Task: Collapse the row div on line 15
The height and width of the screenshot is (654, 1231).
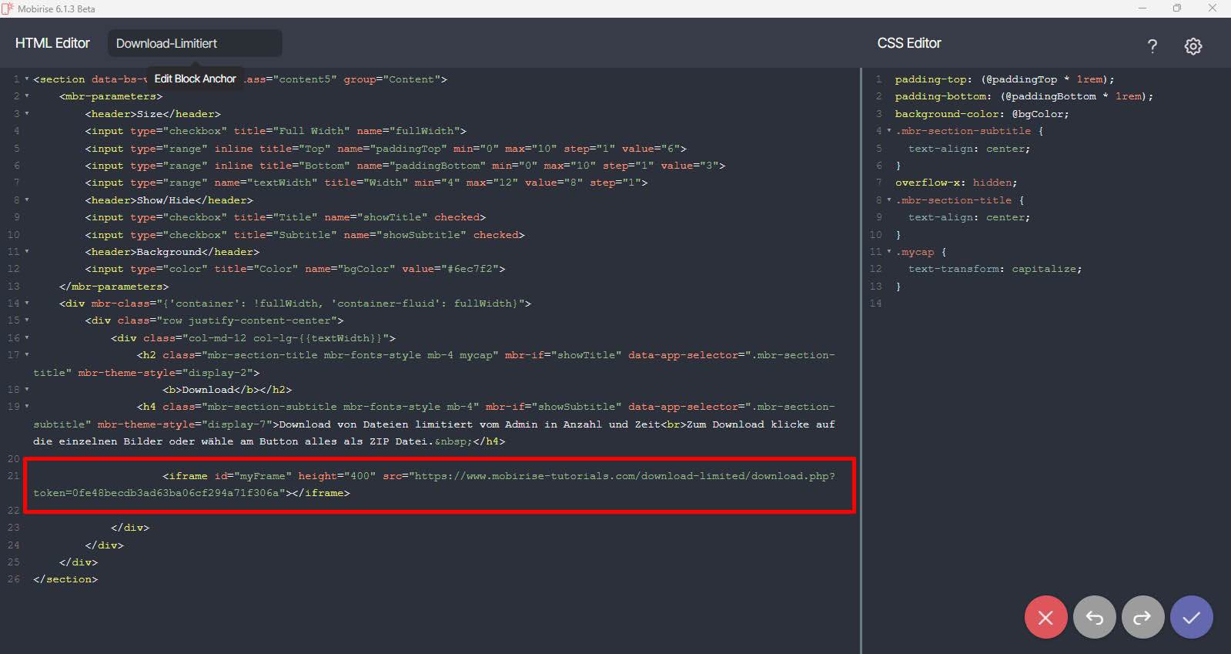Action: [27, 320]
